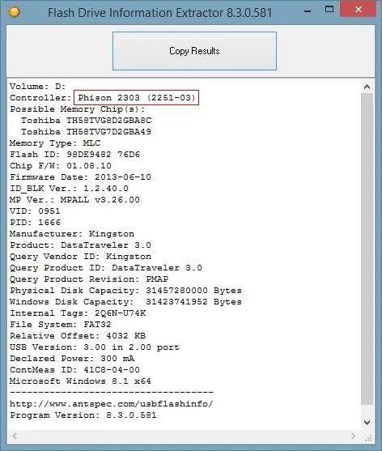Click the Copy Results button
This screenshot has height=451, width=382.
point(194,51)
